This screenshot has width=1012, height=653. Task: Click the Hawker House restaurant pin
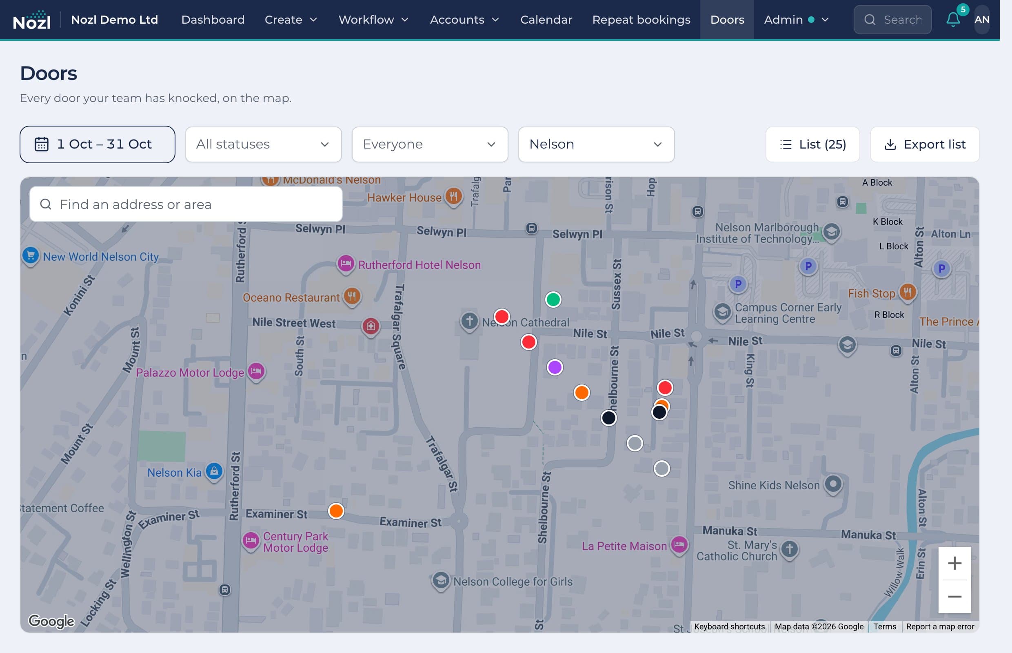[x=453, y=197]
